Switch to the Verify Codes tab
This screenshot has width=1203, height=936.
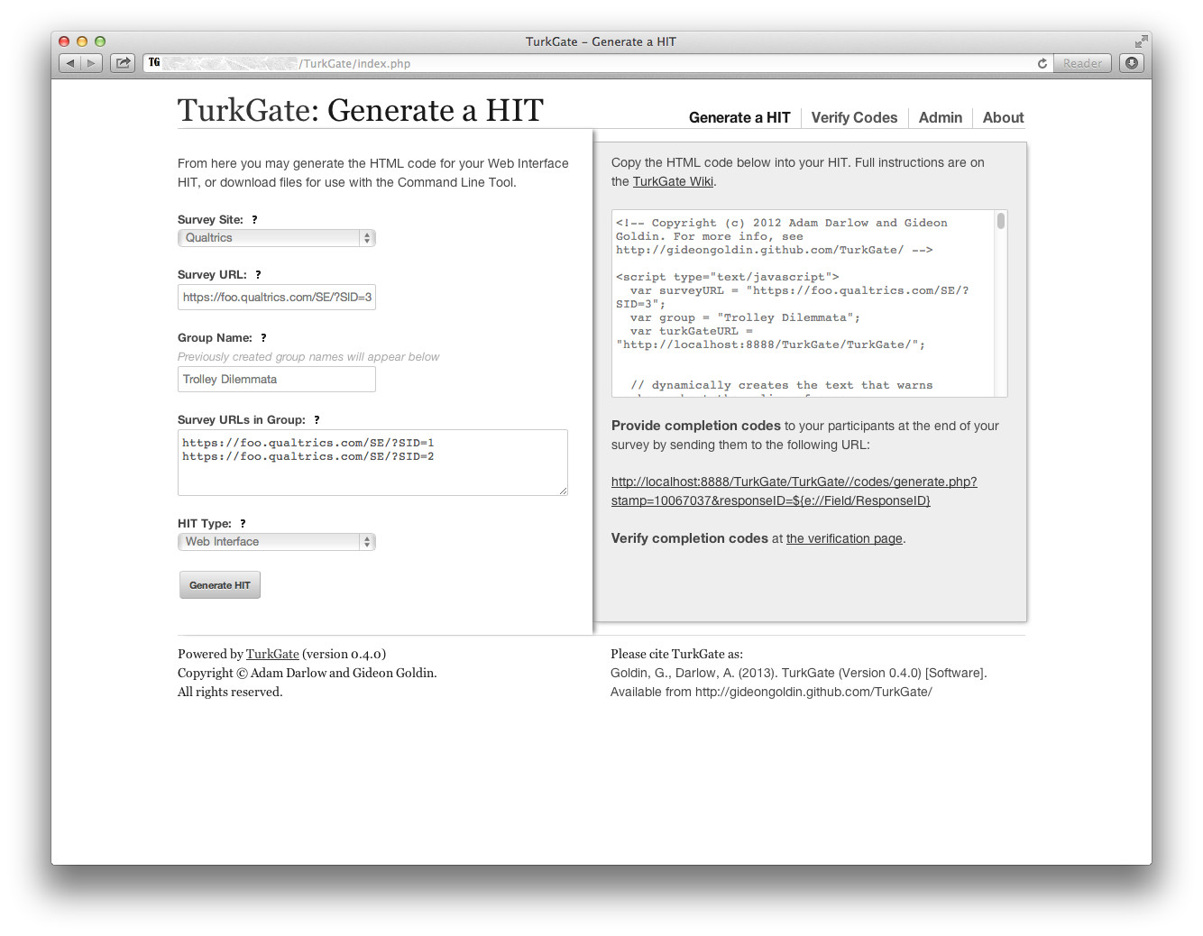tap(854, 117)
